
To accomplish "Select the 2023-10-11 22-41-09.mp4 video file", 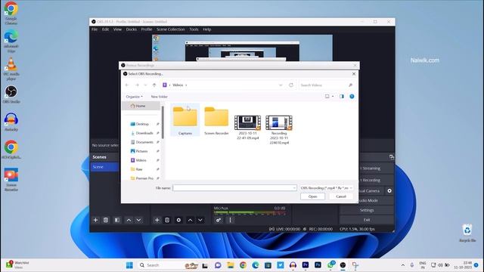I will pos(247,128).
